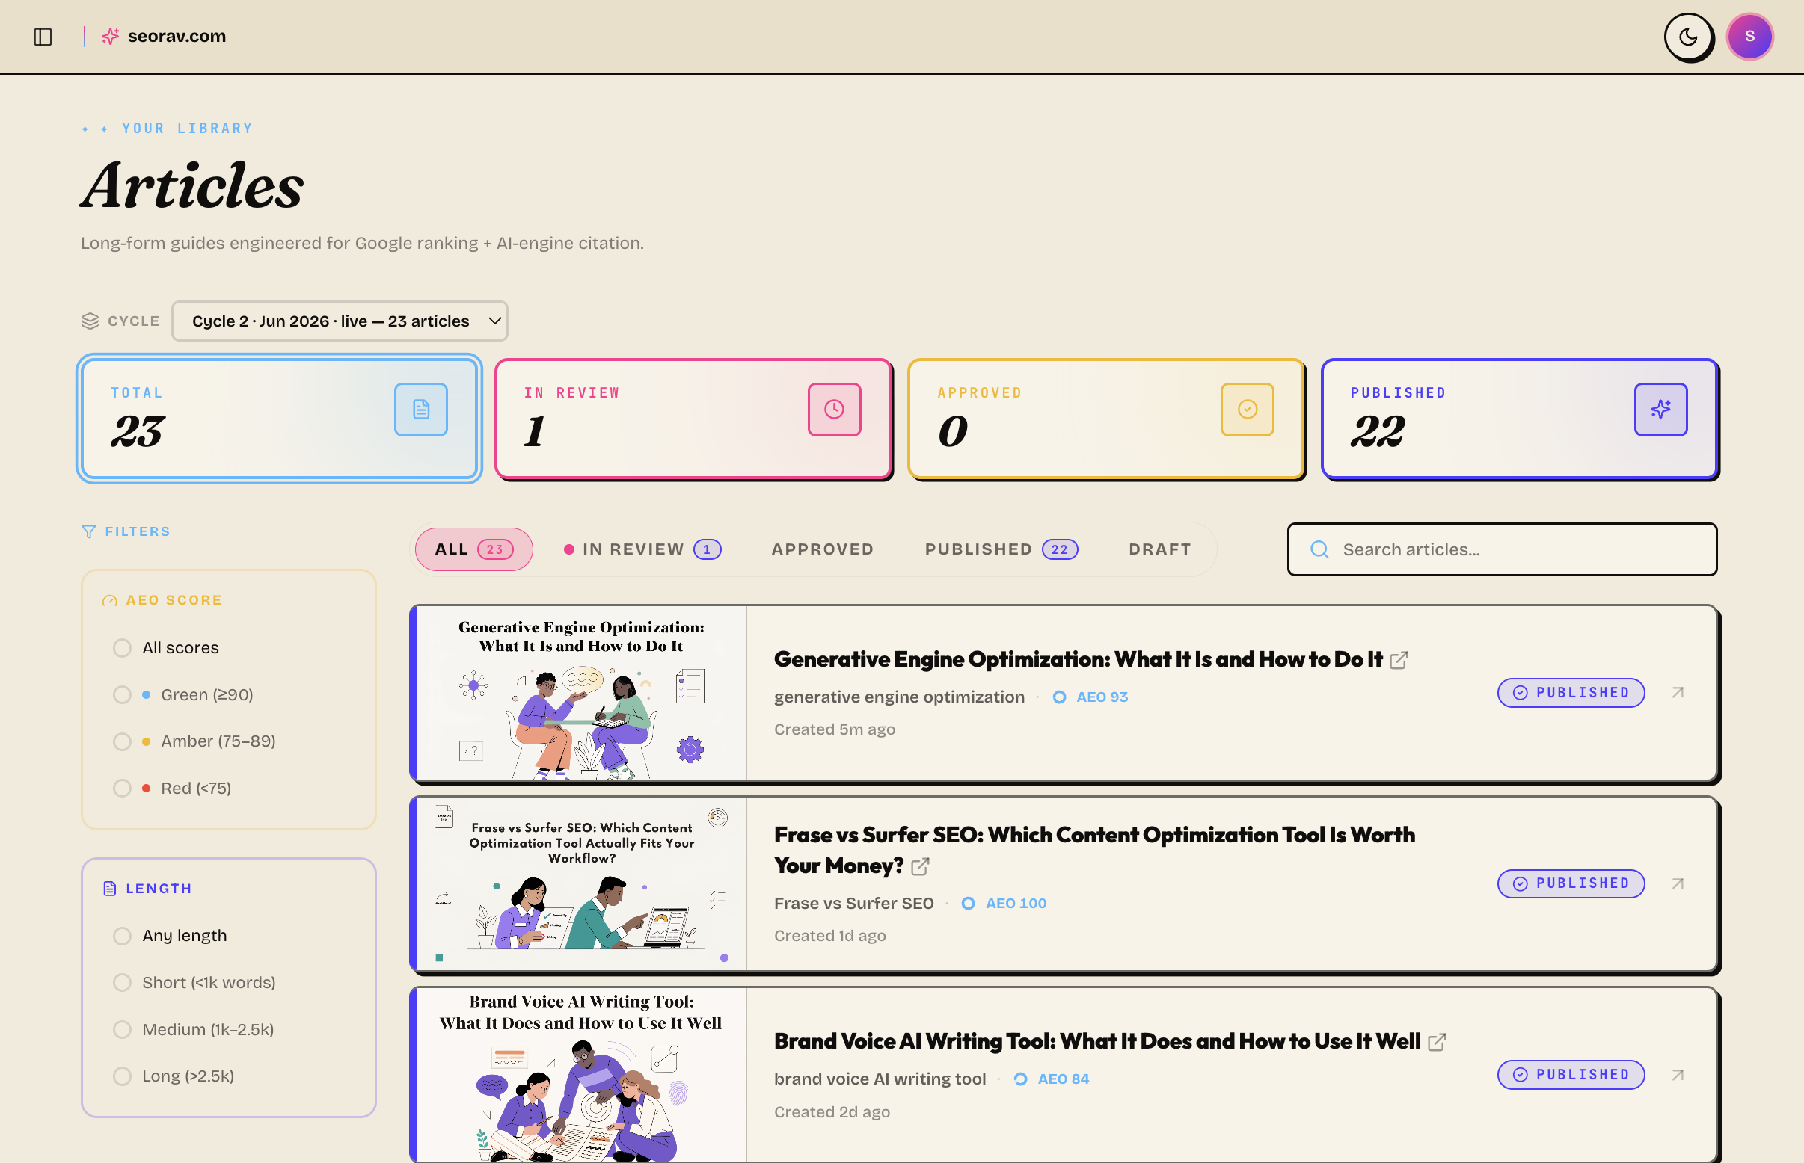Viewport: 1804px width, 1163px height.
Task: Click the layers icon next to Cycle
Action: 90,321
